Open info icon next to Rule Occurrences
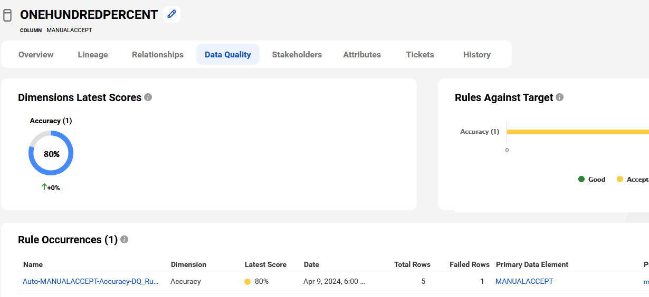 click(x=125, y=240)
